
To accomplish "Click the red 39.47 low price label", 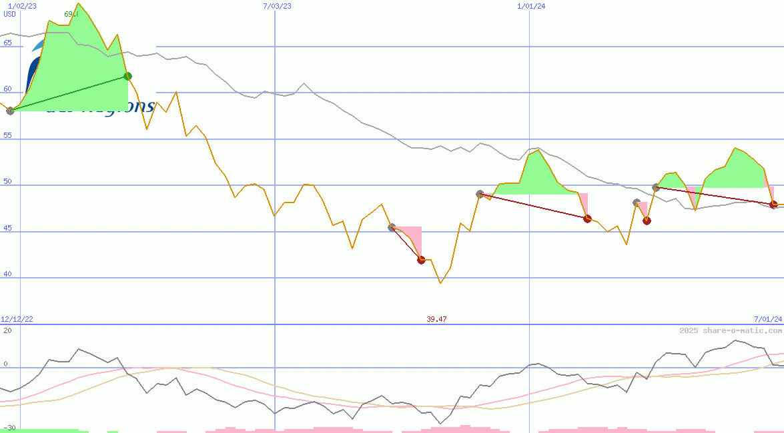I will (436, 319).
